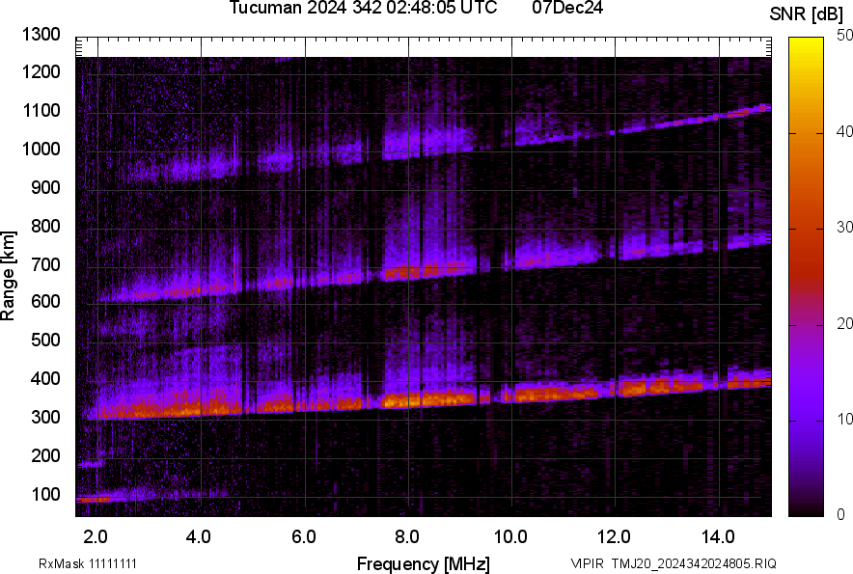Click the range tick label '1200'

[x=41, y=71]
